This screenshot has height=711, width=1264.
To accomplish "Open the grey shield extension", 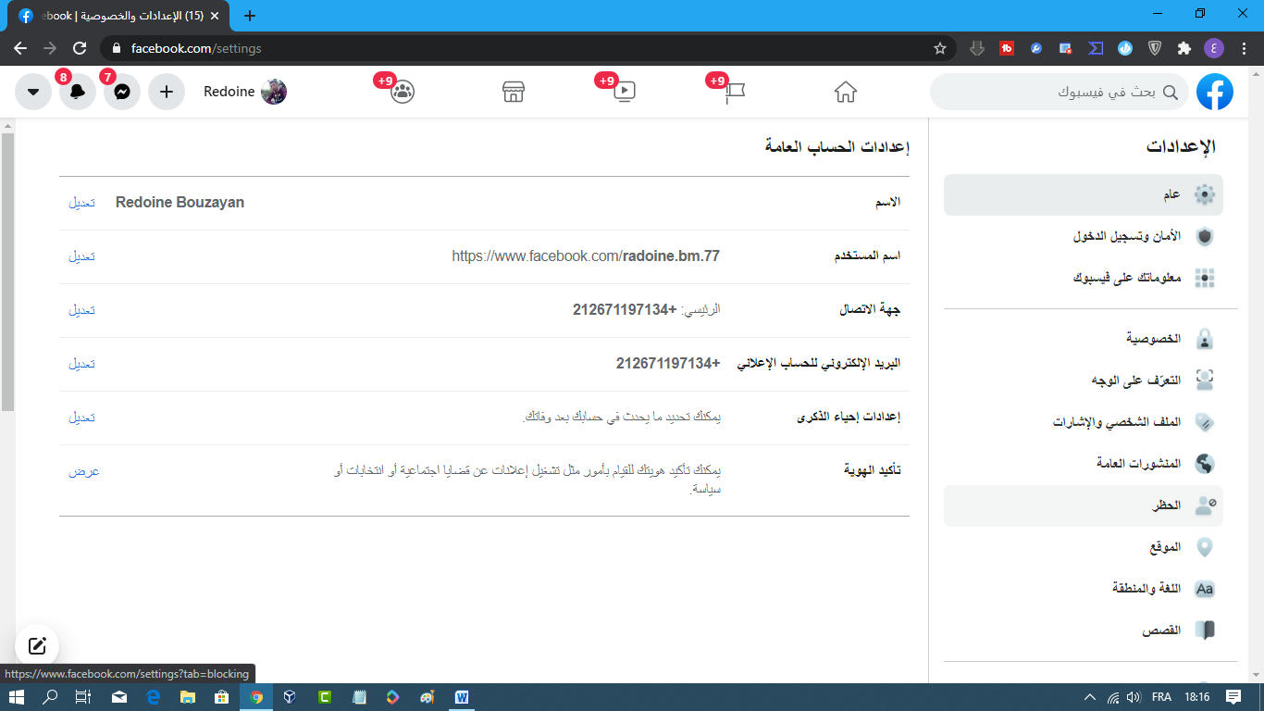I will [1155, 48].
